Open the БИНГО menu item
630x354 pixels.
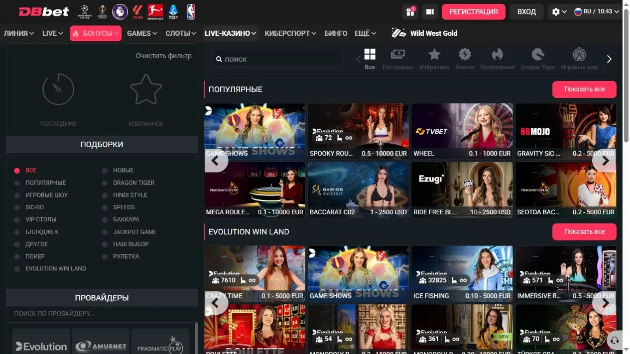click(x=336, y=33)
